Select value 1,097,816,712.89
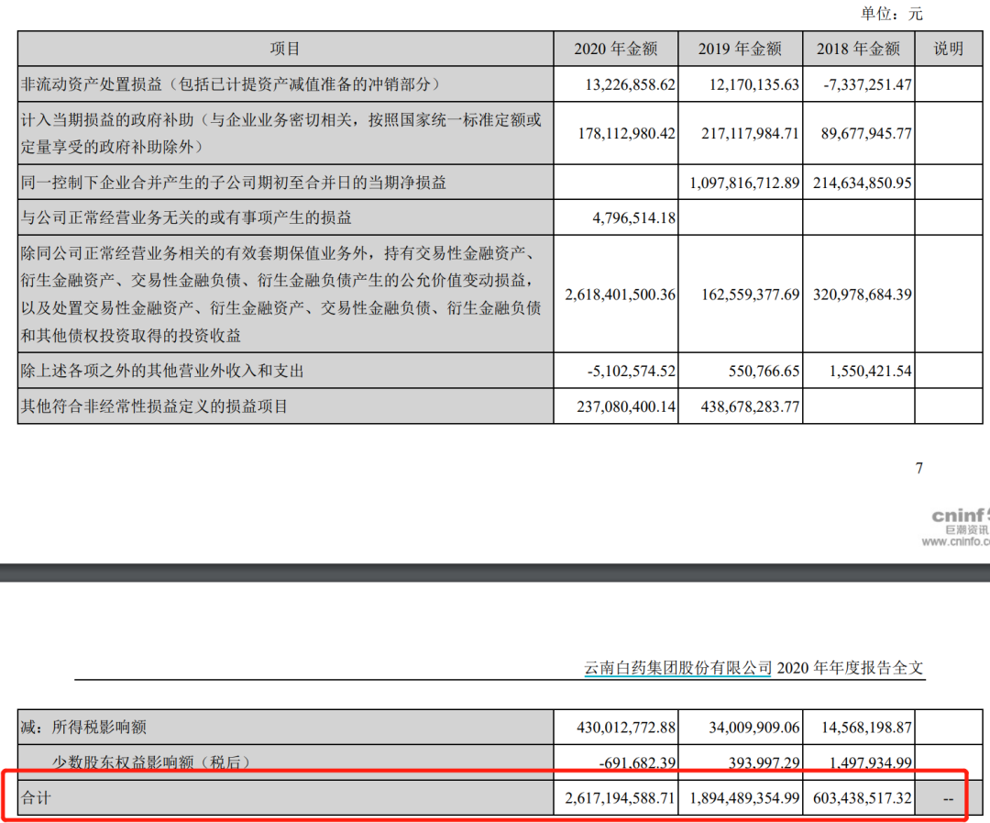This screenshot has width=990, height=823. (x=744, y=183)
